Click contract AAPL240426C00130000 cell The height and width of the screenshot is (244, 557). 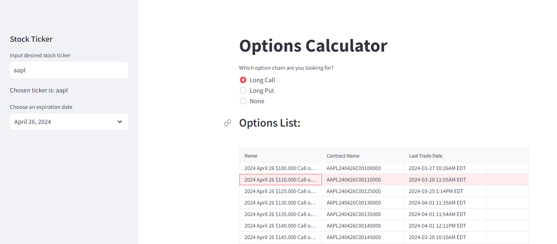354,203
